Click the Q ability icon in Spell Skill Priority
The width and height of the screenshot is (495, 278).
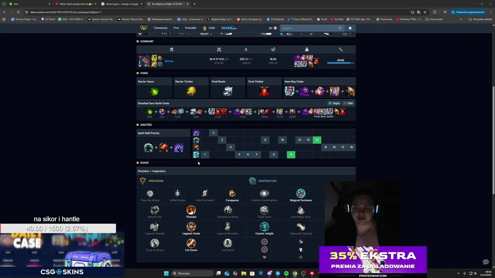coord(178,147)
